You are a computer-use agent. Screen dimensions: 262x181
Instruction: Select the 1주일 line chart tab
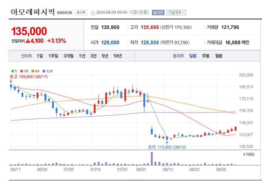tap(53, 56)
